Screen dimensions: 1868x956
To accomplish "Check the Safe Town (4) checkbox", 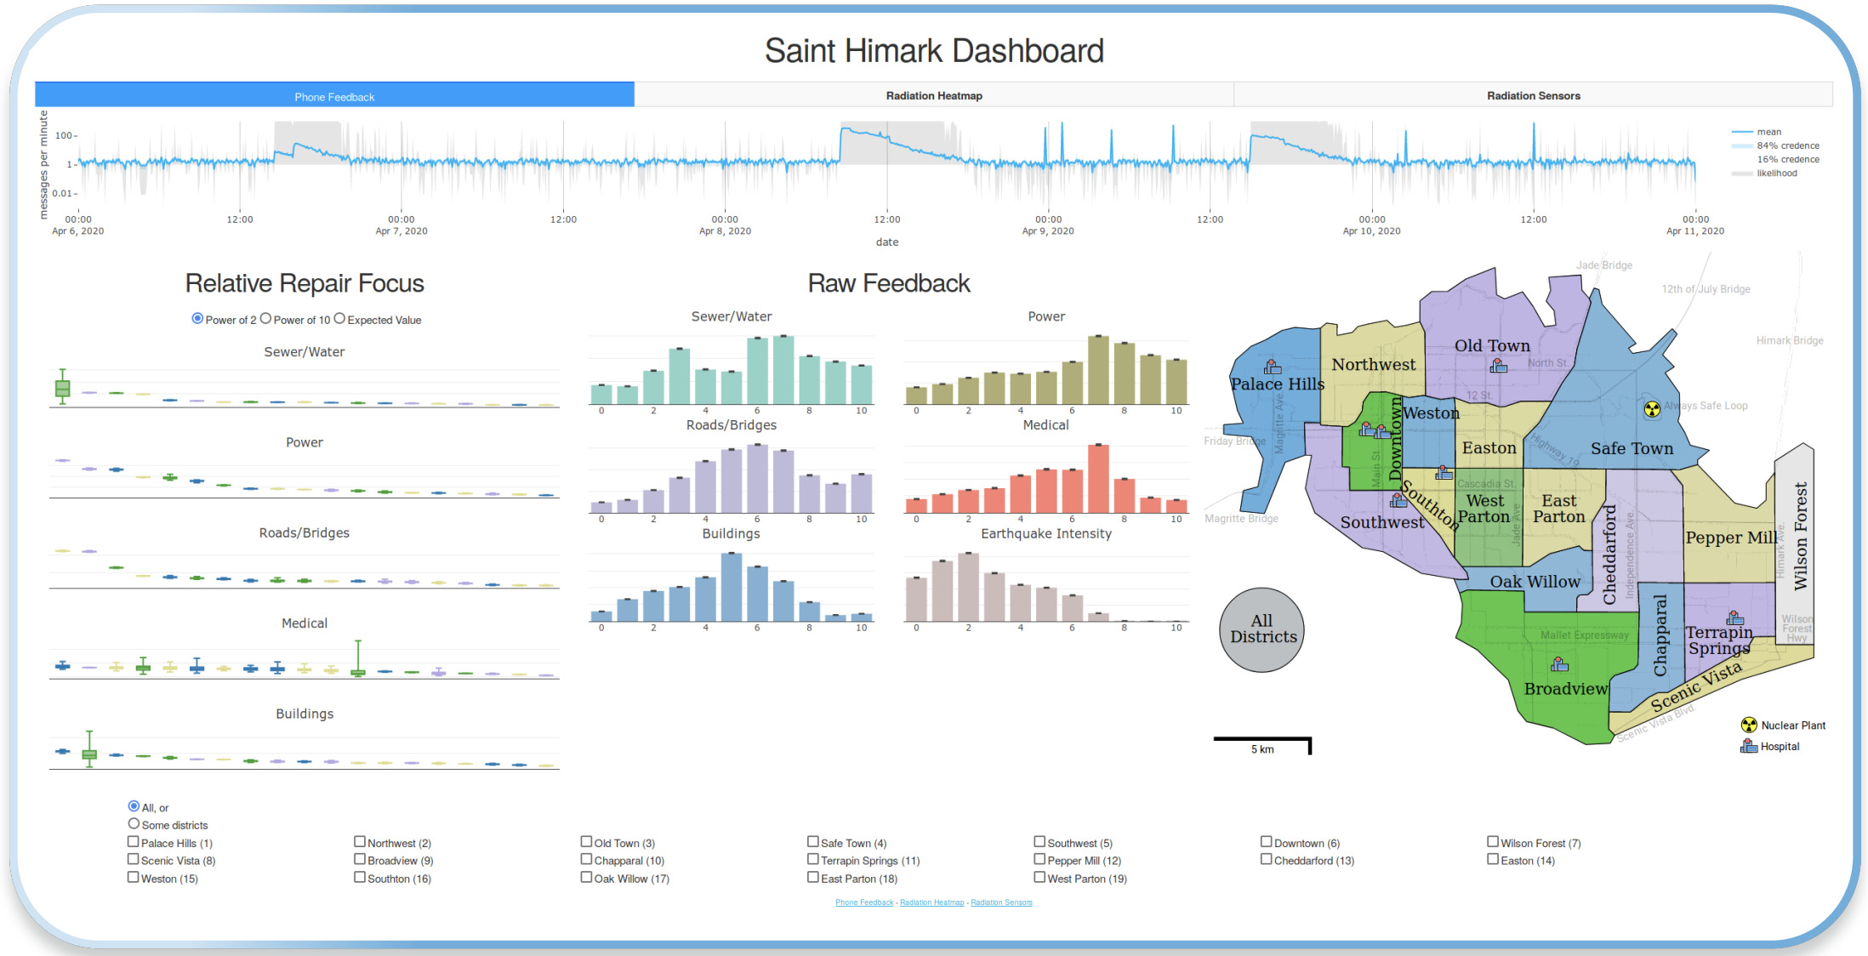I will click(x=813, y=842).
